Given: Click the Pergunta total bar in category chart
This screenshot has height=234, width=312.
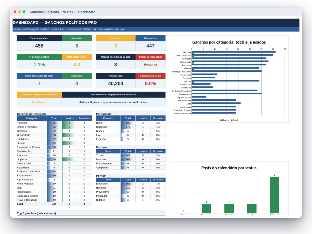Looking at the screenshot, I should [x=233, y=52].
